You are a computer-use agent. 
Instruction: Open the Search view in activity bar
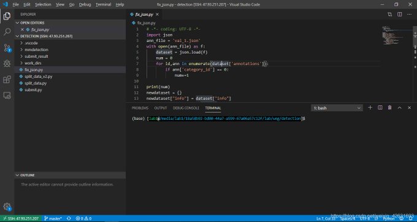click(x=7, y=32)
